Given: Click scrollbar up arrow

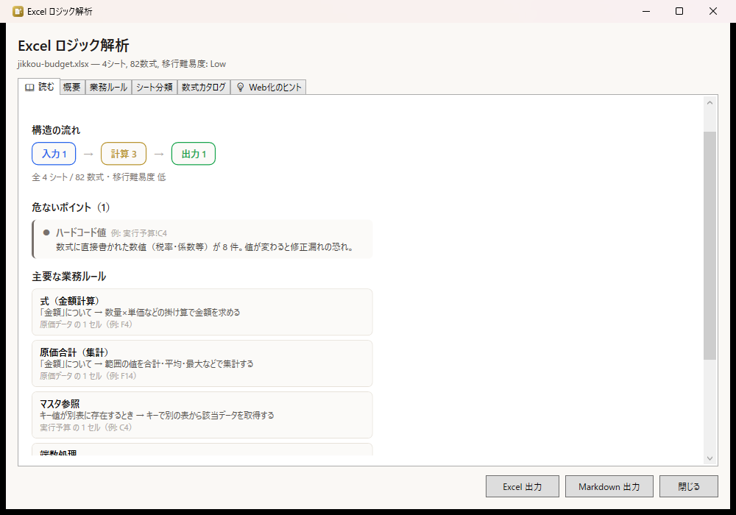Looking at the screenshot, I should 710,103.
